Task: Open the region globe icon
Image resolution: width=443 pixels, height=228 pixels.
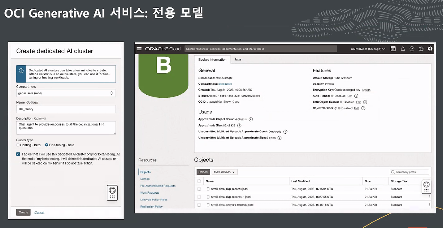Action: pos(421,49)
